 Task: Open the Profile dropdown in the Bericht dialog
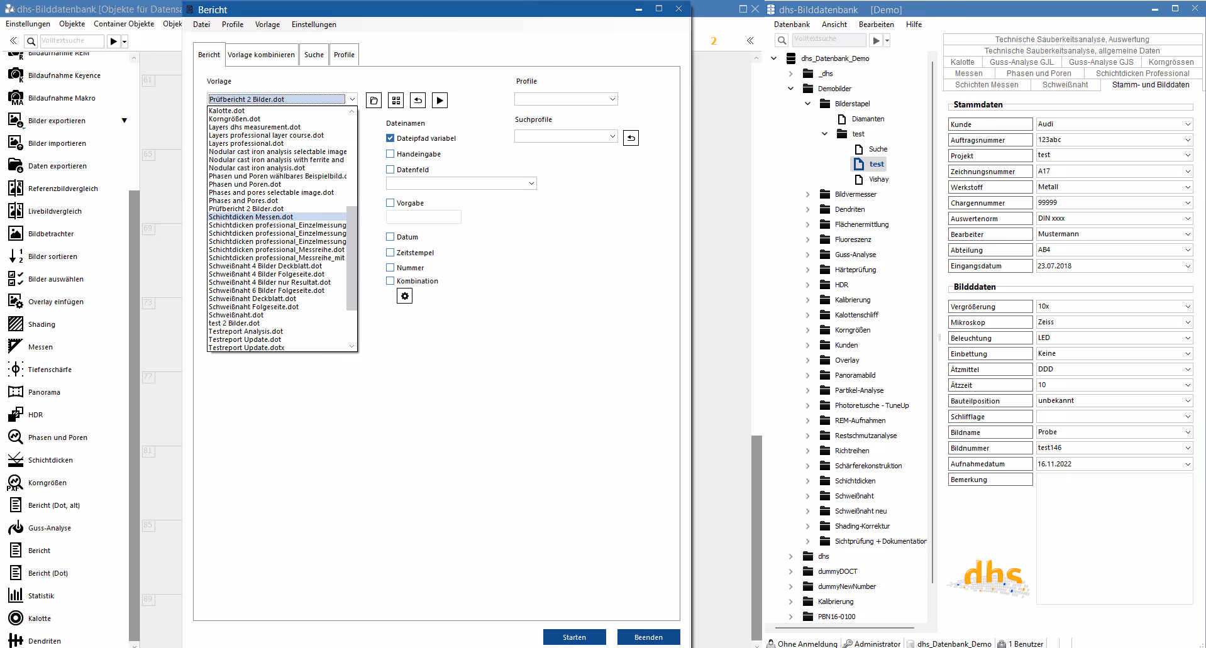coord(566,99)
